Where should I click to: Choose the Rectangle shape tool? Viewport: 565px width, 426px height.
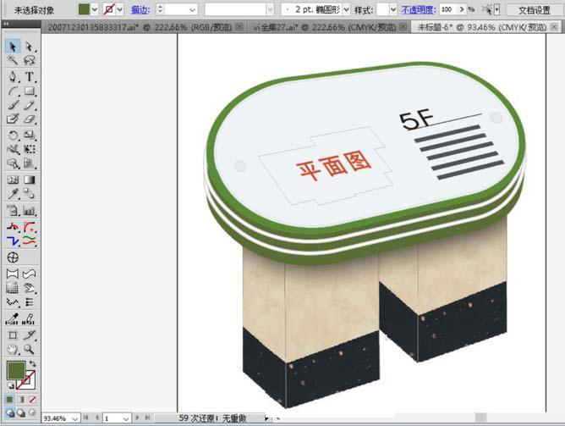click(30, 91)
